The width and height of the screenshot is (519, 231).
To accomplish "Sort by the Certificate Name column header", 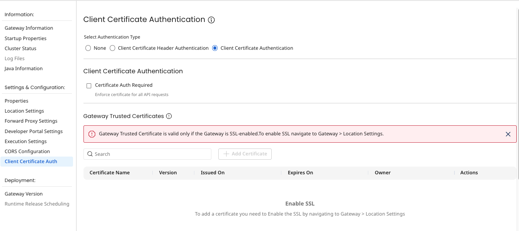I will click(x=110, y=172).
